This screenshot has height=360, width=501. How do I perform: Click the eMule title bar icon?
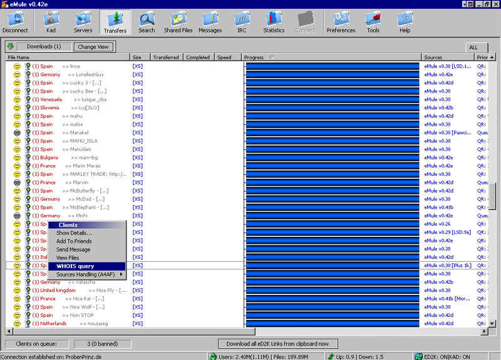(x=4, y=4)
